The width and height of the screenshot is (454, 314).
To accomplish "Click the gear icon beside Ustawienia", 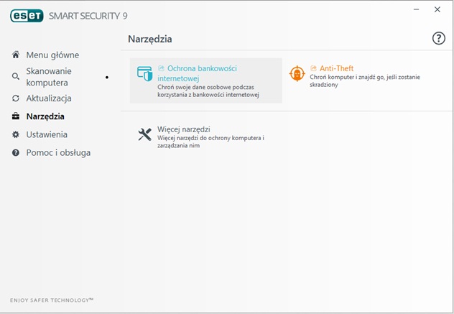I will pos(16,134).
